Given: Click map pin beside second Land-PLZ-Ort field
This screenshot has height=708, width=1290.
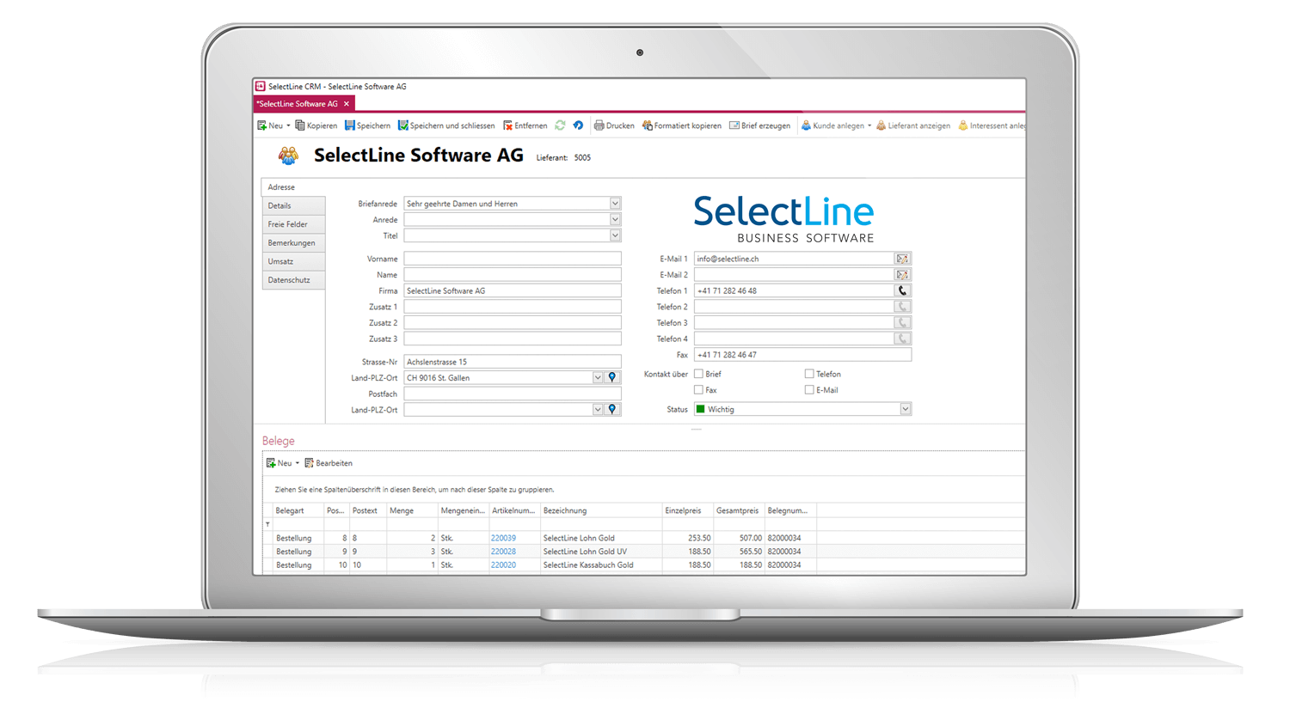Looking at the screenshot, I should click(x=612, y=410).
